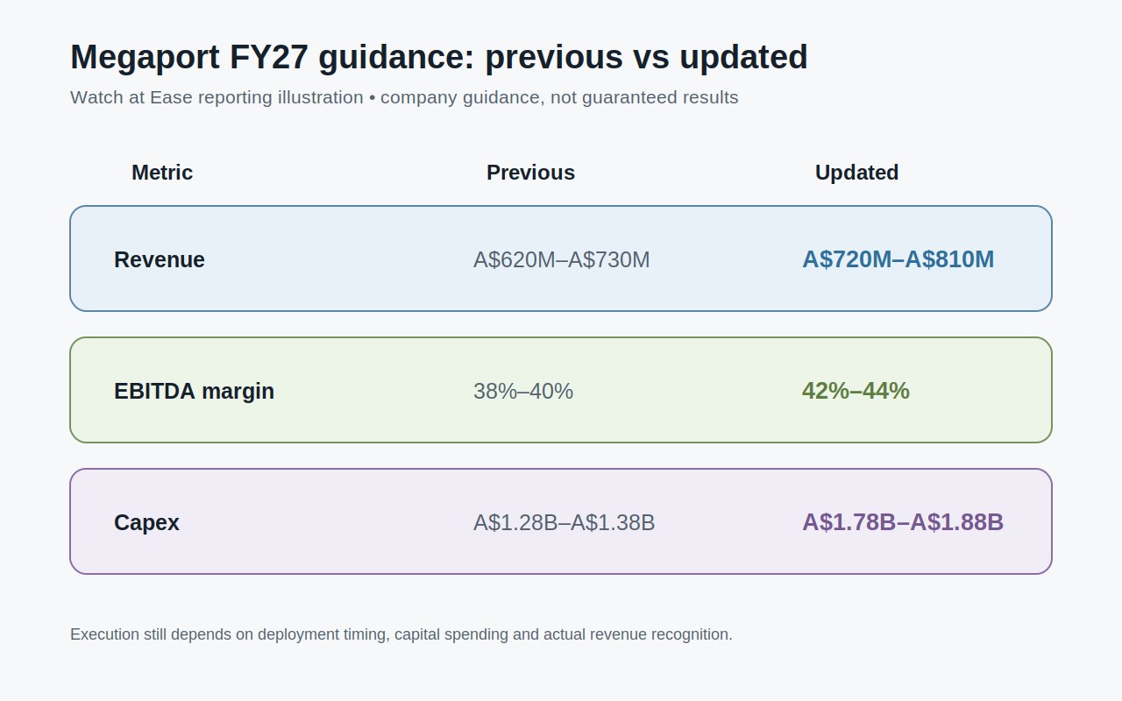1122x701 pixels.
Task: Click updated margin 42%–44%
Action: click(x=856, y=391)
